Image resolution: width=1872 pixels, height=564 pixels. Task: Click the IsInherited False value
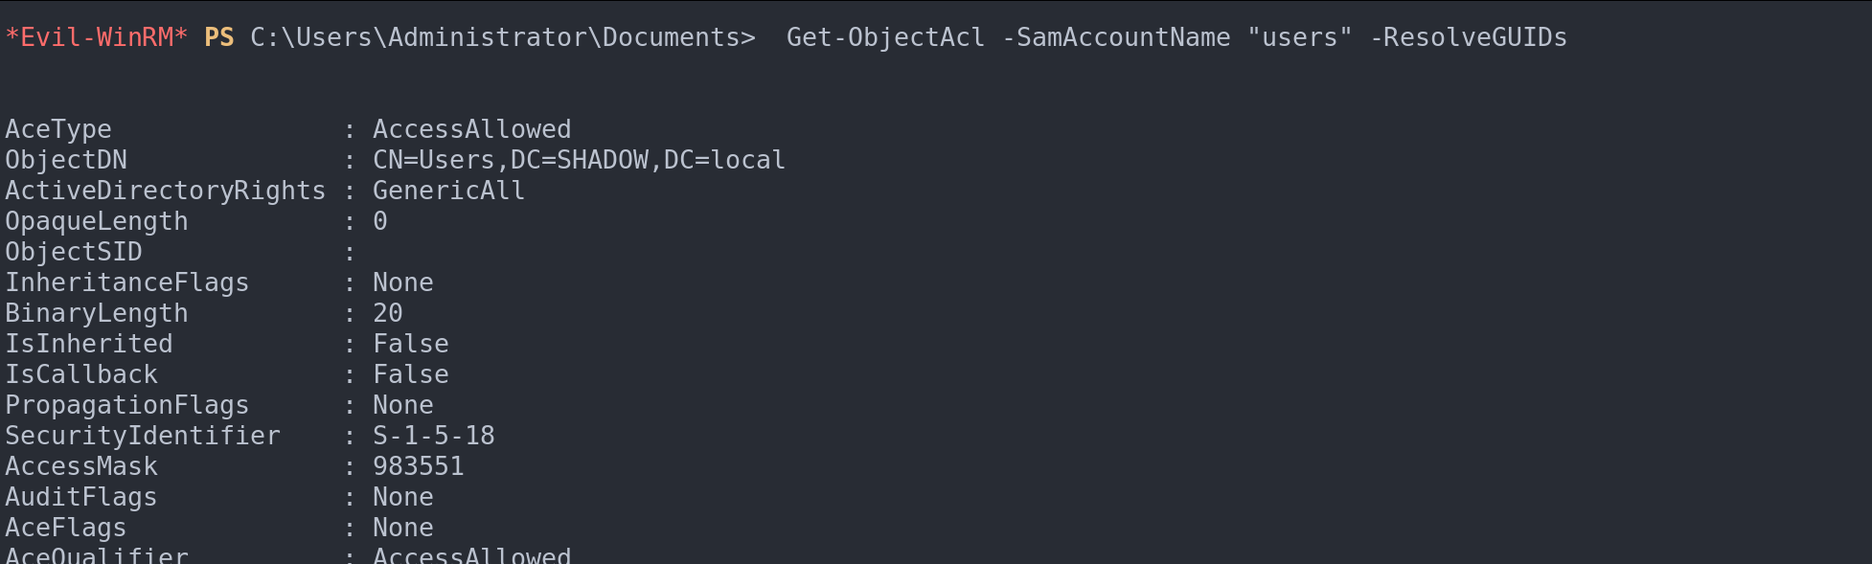(x=410, y=344)
